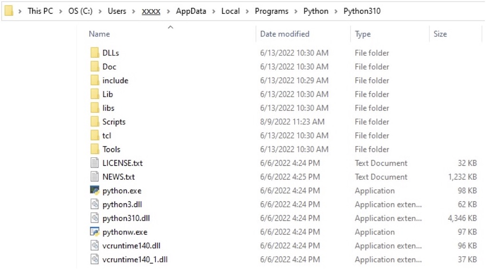Expand chevron after Local in path

click(x=247, y=11)
